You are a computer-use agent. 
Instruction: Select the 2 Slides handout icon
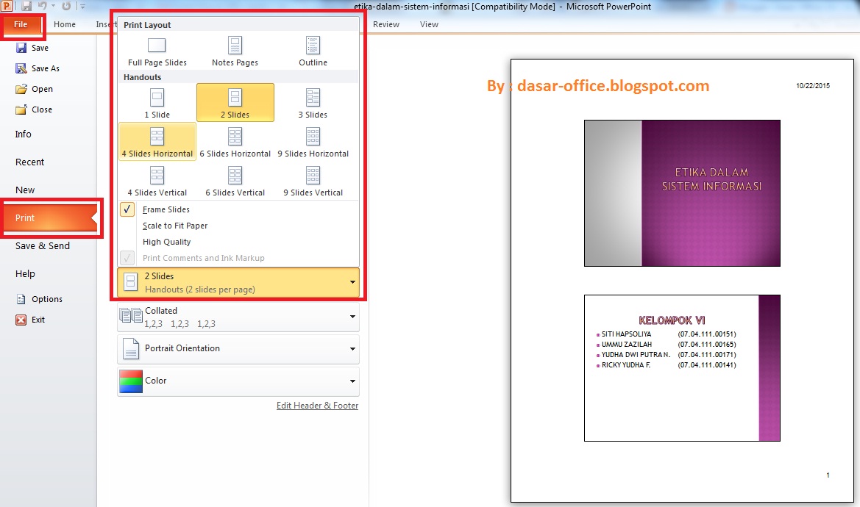point(235,98)
